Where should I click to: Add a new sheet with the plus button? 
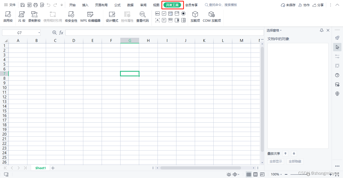pos(53,168)
